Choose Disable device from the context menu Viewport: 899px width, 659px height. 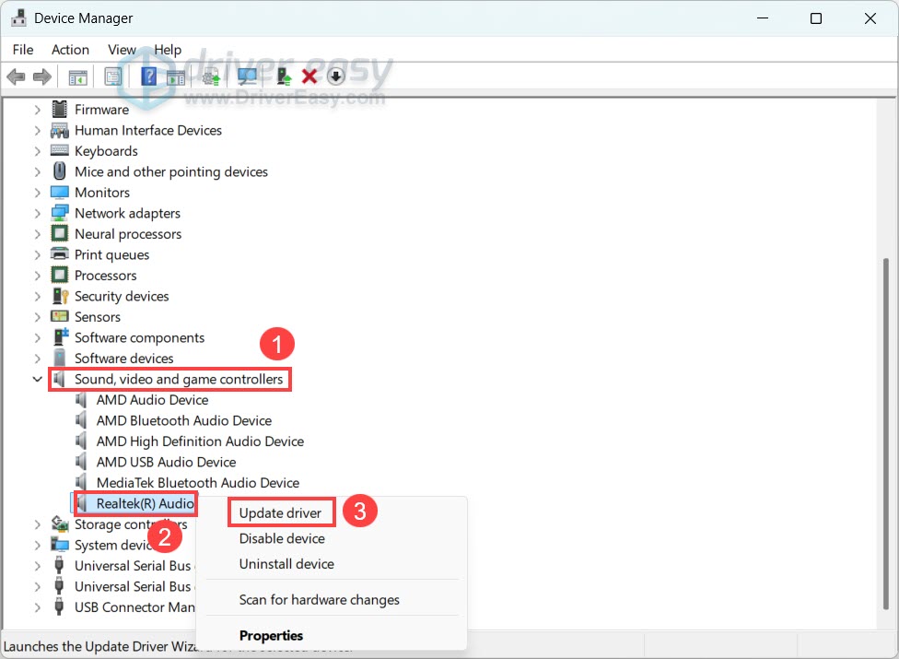(282, 538)
